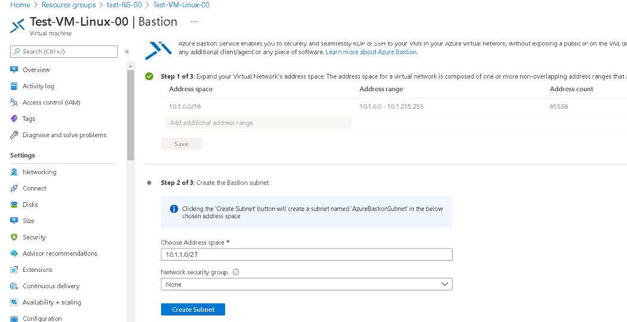The height and width of the screenshot is (322, 627).
Task: Click the Address range column header
Action: point(381,89)
